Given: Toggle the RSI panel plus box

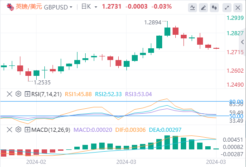Looking at the screenshot, I should click(x=27, y=94).
